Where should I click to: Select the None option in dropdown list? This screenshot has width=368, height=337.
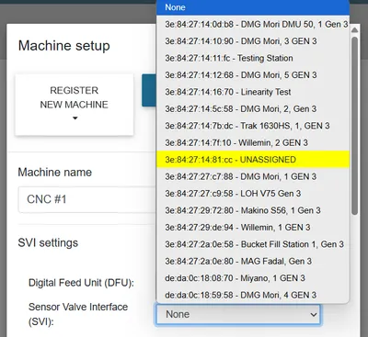tap(253, 7)
